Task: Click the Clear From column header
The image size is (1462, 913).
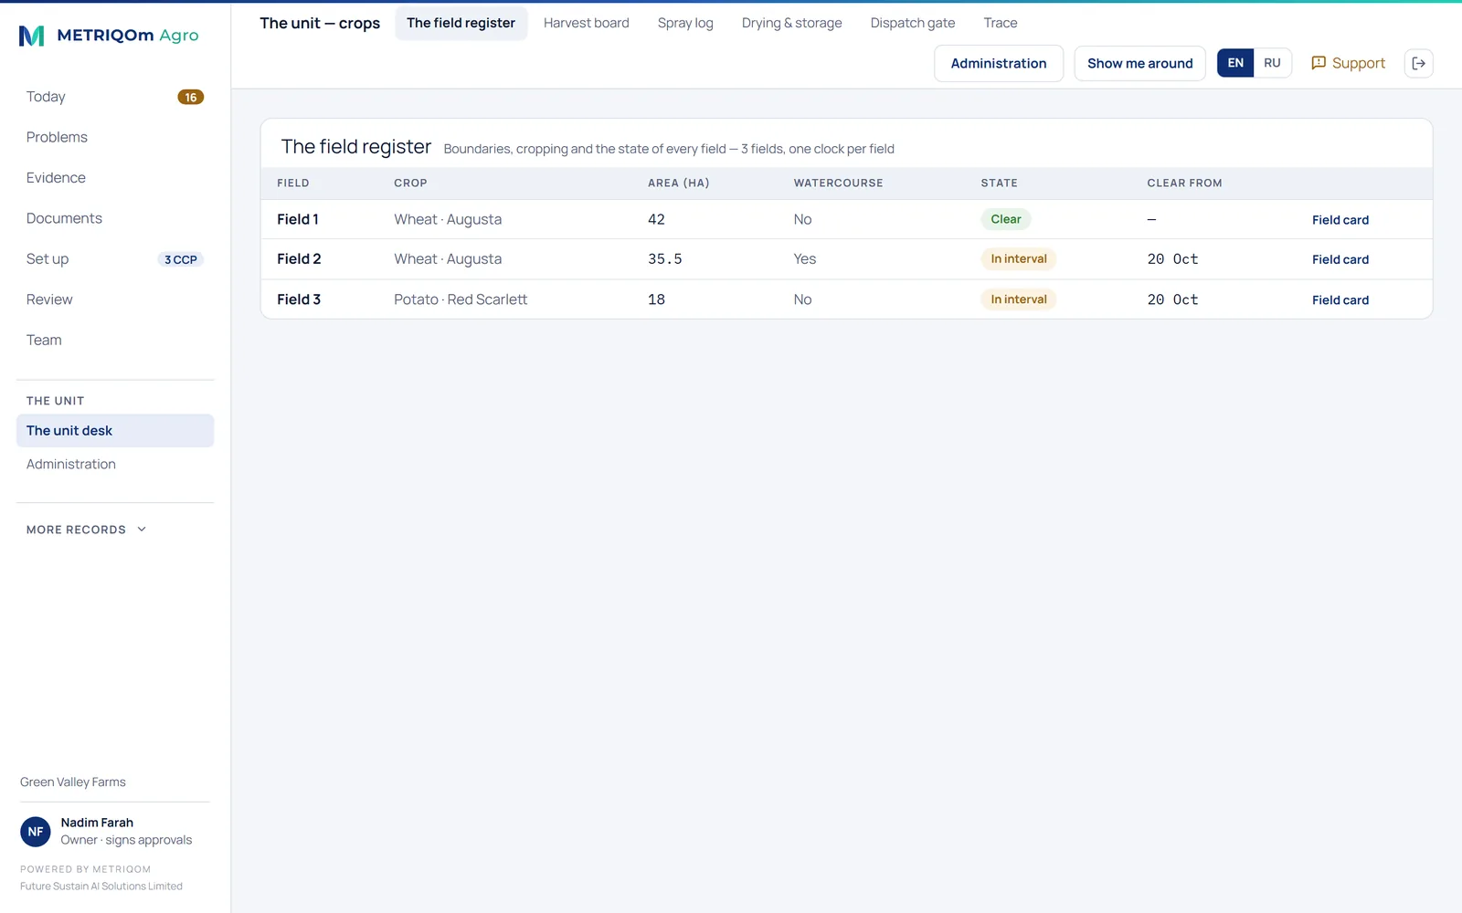Action: [x=1184, y=184]
